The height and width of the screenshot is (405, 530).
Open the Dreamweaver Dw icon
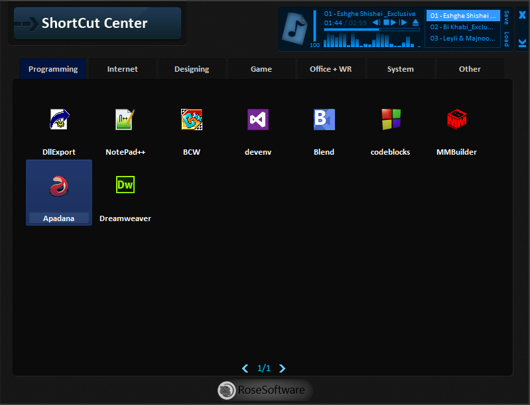coord(125,185)
